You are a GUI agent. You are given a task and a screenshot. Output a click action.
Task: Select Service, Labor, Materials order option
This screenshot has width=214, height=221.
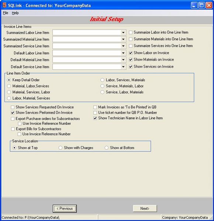tap(102, 92)
